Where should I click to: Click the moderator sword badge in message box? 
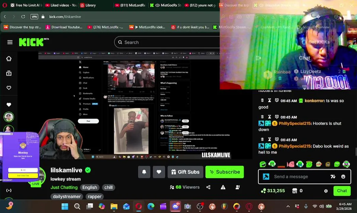266,177
